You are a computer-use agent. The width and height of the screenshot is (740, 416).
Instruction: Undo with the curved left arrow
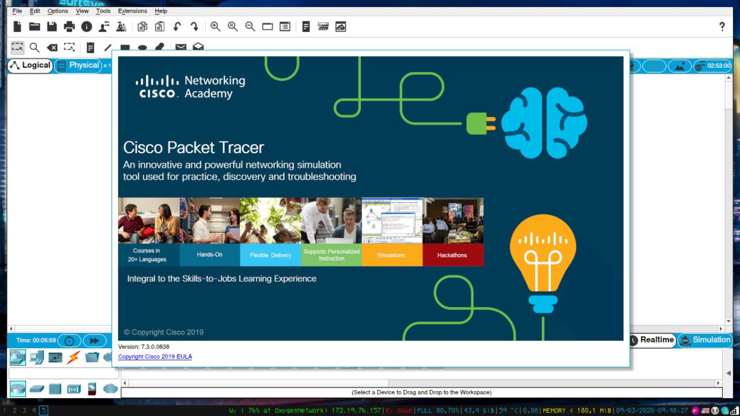coord(177,27)
